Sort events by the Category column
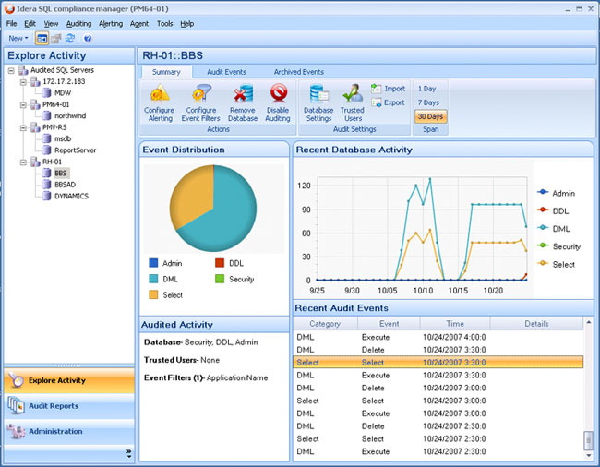 325,324
